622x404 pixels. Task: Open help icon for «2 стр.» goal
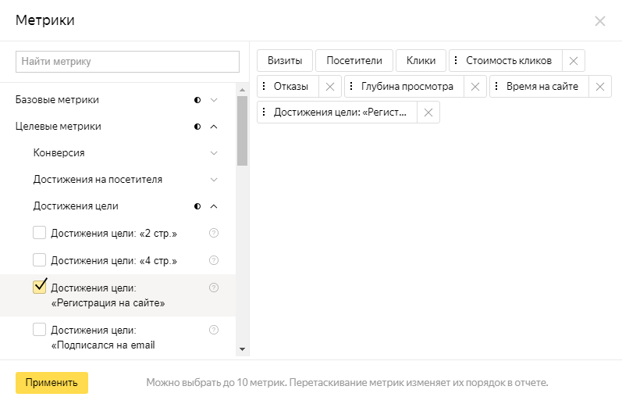[214, 233]
